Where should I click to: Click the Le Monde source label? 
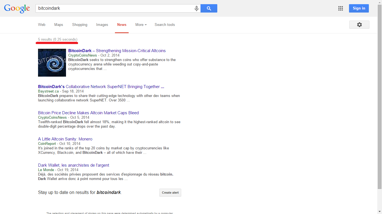tap(46, 170)
